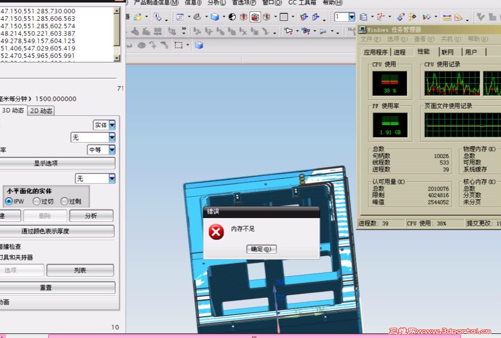Click the red X error icon in the dialog
The width and height of the screenshot is (501, 338).
(216, 232)
